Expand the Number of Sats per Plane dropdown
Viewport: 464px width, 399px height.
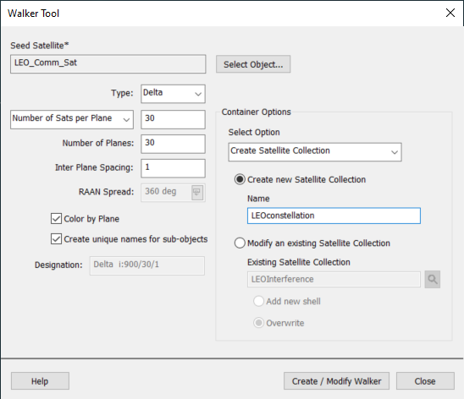[72, 119]
